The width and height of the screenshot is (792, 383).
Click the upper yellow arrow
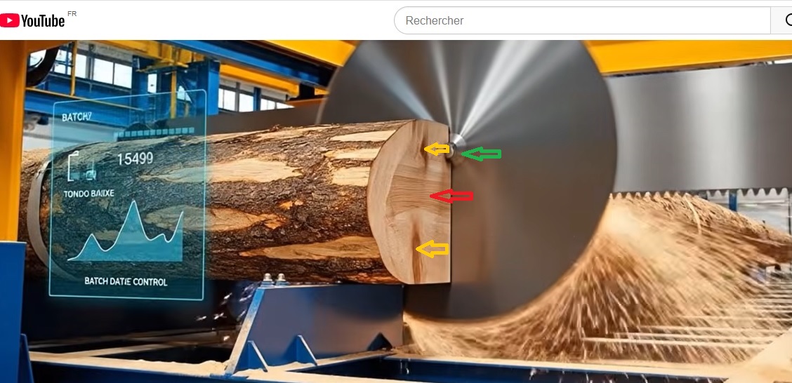click(x=437, y=149)
